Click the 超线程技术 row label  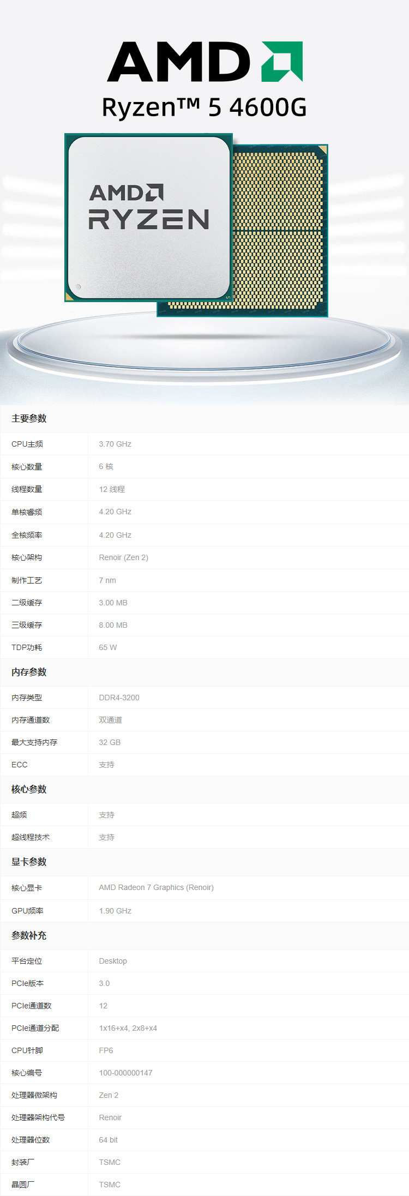[31, 837]
